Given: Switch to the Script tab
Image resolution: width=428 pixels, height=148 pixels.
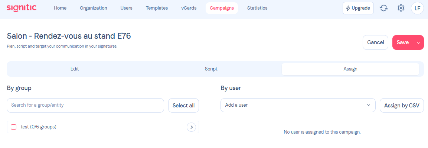Looking at the screenshot, I should [x=211, y=69].
